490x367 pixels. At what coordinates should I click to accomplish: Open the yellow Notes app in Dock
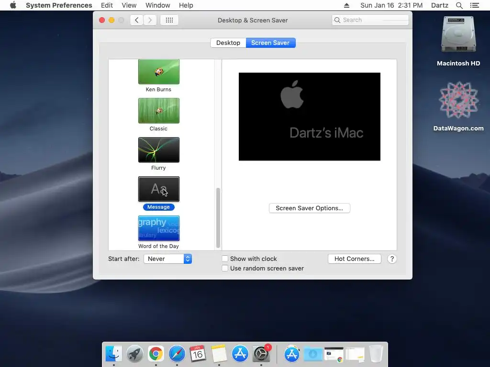click(219, 354)
